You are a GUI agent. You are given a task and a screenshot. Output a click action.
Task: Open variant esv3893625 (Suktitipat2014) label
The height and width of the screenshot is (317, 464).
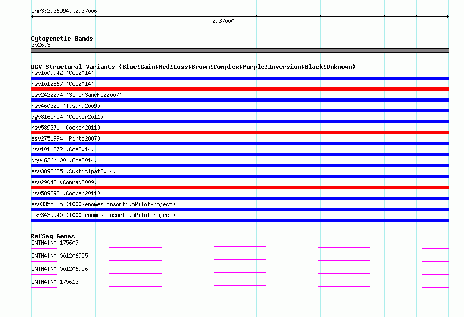pos(74,171)
